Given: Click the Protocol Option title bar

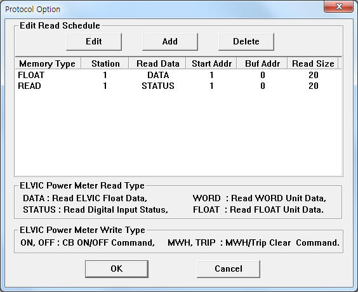Looking at the screenshot, I should tap(160, 10).
